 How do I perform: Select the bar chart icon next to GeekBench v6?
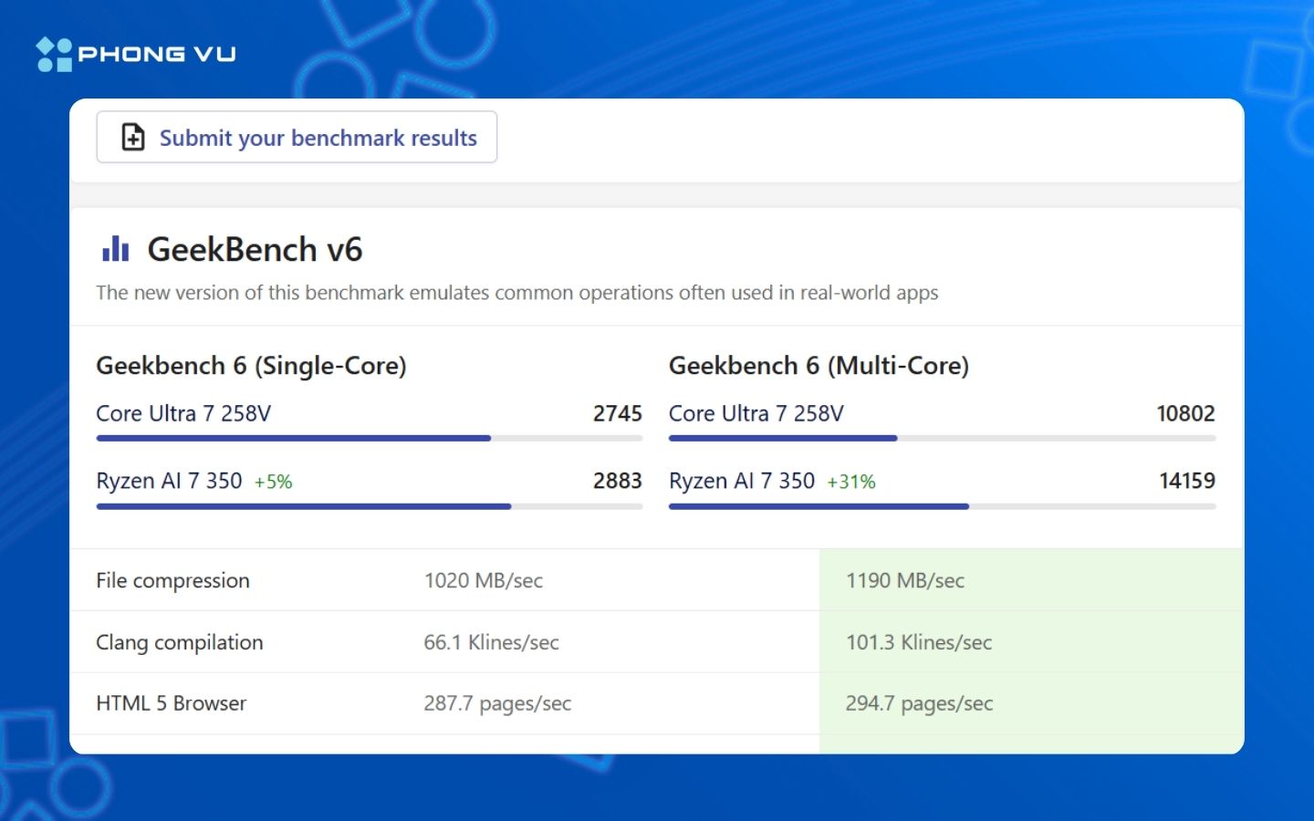click(x=116, y=248)
